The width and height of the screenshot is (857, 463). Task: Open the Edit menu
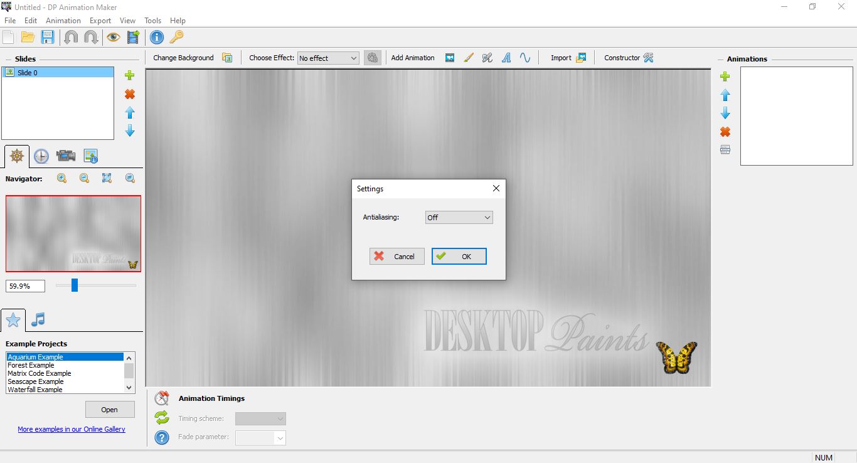tap(31, 21)
